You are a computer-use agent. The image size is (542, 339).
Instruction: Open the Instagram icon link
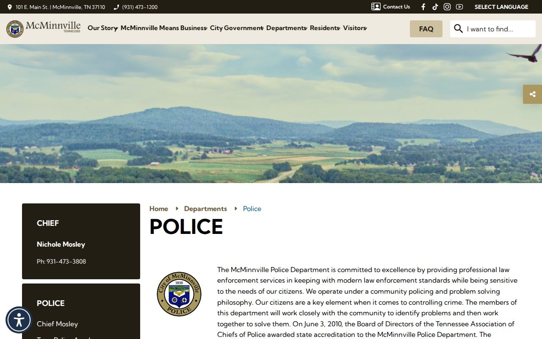click(447, 7)
